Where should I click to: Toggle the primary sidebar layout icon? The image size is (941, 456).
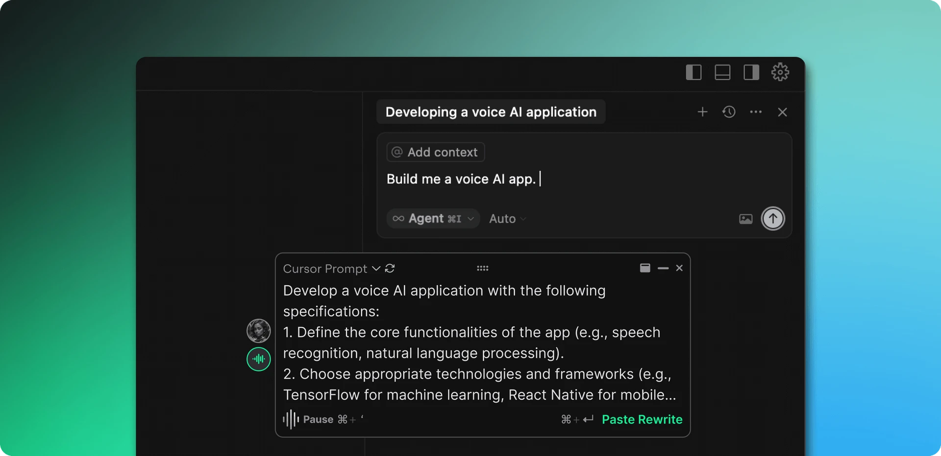(x=693, y=72)
